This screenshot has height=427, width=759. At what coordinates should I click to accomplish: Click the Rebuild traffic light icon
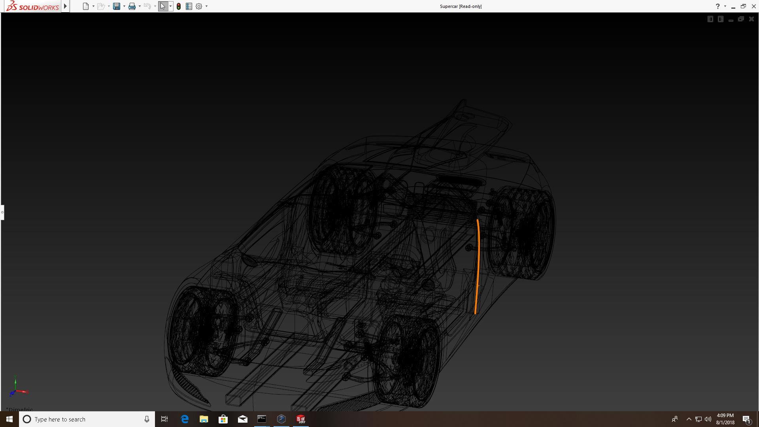[x=179, y=6]
